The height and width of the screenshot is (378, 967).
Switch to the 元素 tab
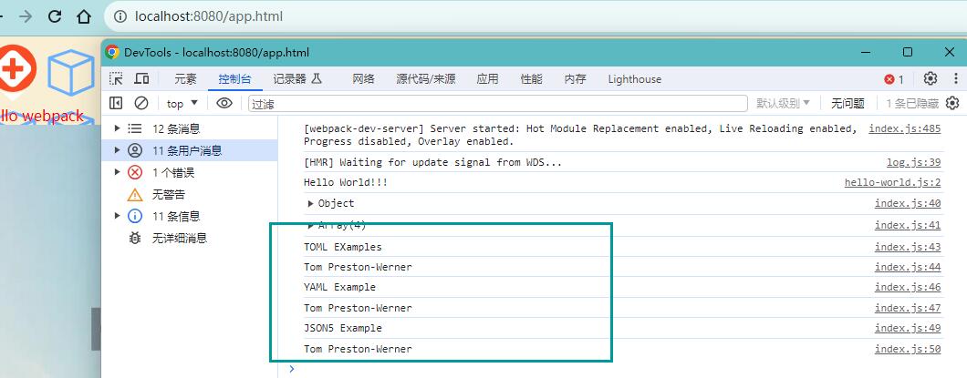click(185, 79)
